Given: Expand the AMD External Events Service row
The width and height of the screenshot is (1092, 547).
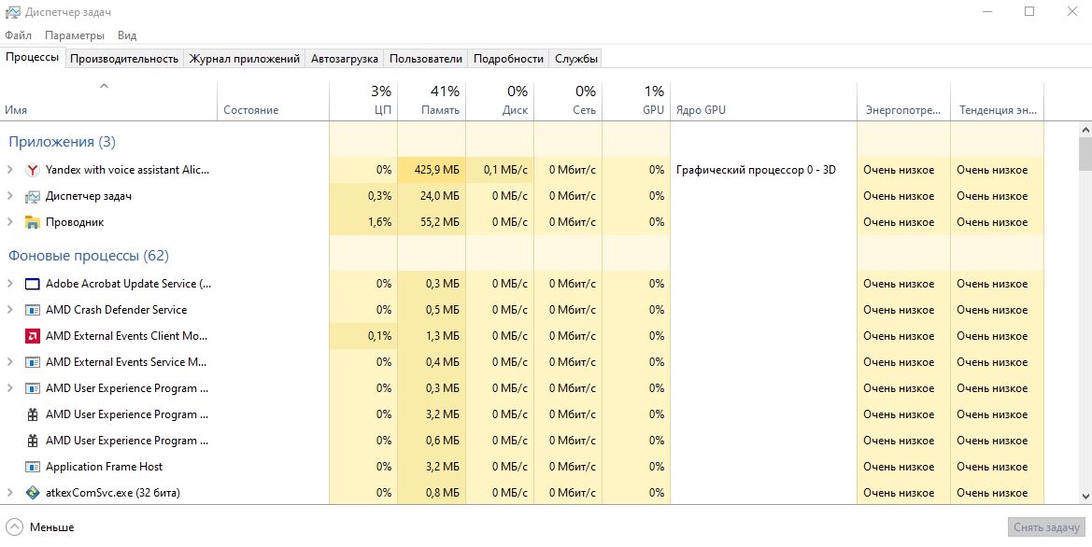Looking at the screenshot, I should [x=10, y=362].
